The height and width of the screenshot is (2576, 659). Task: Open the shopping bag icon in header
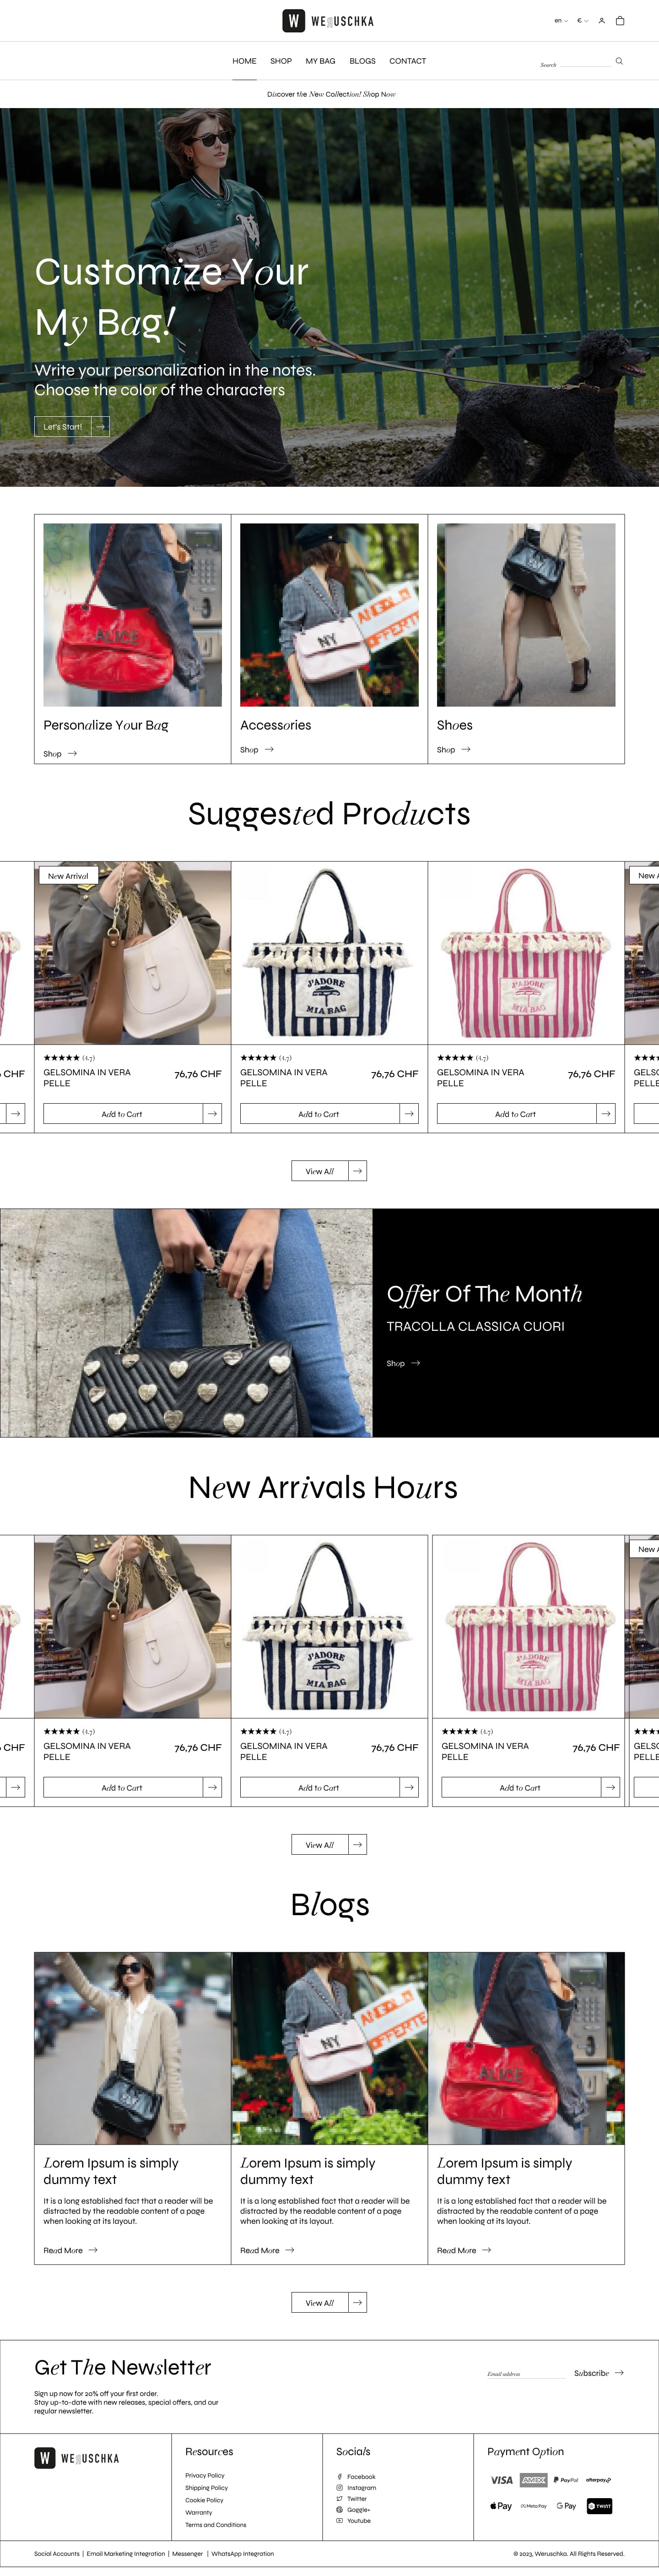click(620, 20)
